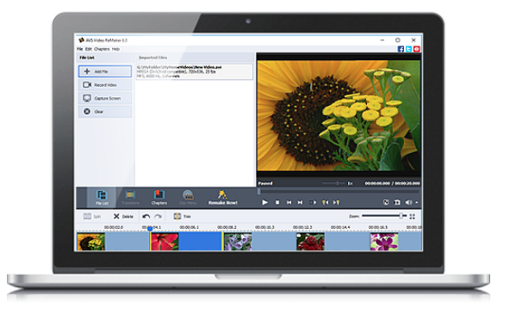Start Record Video from the file list
This screenshot has height=313, width=510.
105,85
